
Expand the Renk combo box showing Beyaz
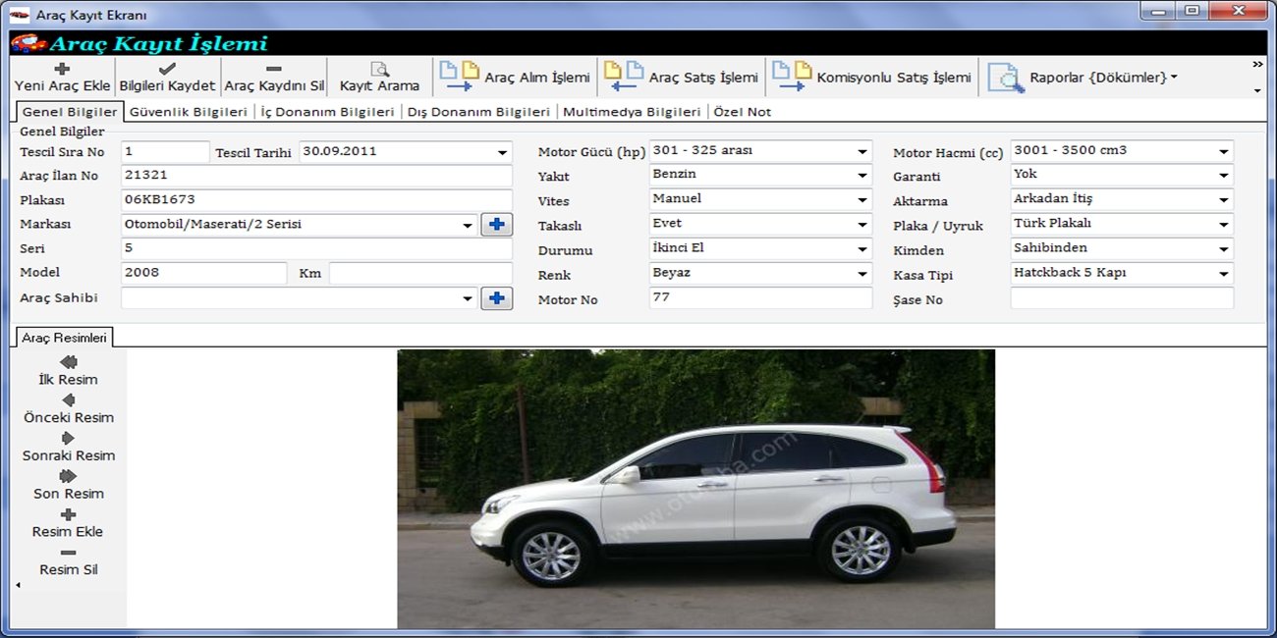tap(861, 276)
